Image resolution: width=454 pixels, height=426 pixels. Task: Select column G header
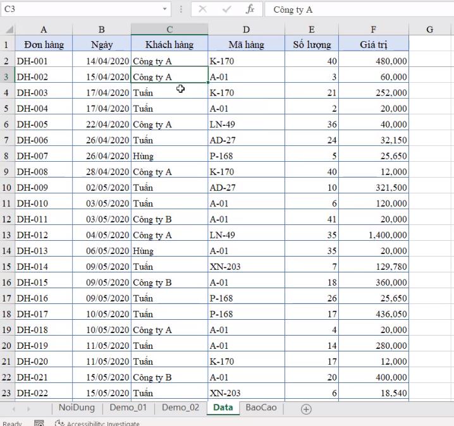click(x=430, y=30)
